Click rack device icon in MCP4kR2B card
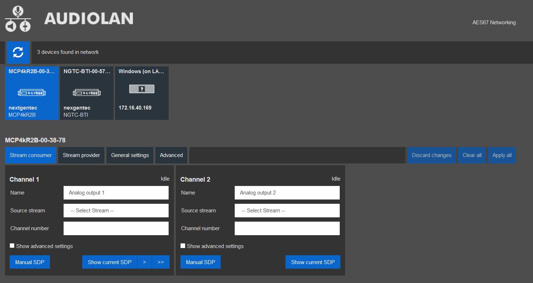Image resolution: width=533 pixels, height=283 pixels. pyautogui.click(x=32, y=93)
